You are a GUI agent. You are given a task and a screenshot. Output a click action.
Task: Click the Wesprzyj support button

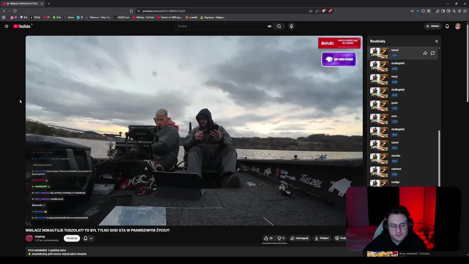click(72, 238)
